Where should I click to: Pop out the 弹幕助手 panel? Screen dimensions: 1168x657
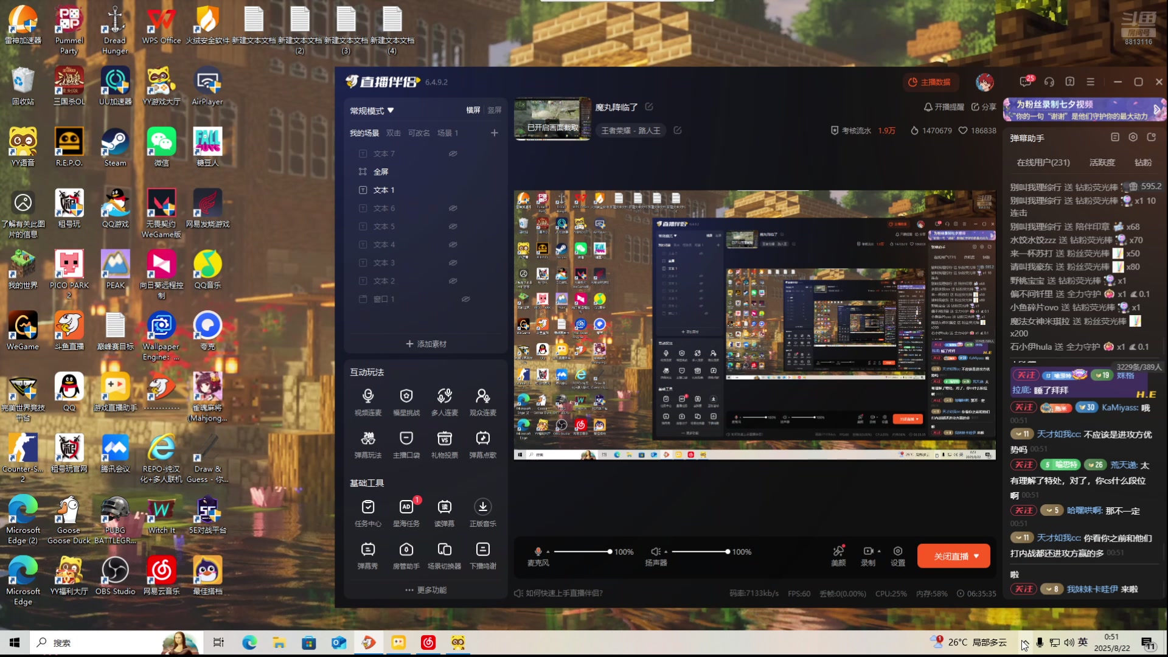1152,137
